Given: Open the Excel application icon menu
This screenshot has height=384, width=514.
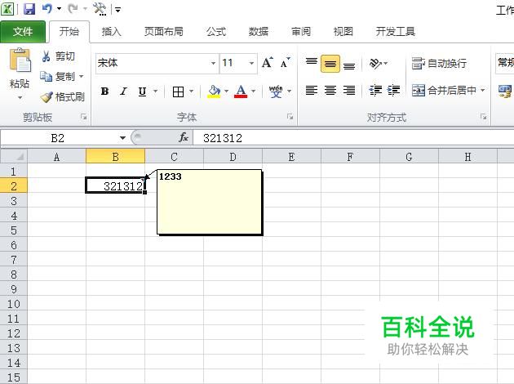Looking at the screenshot, I should [x=7, y=8].
